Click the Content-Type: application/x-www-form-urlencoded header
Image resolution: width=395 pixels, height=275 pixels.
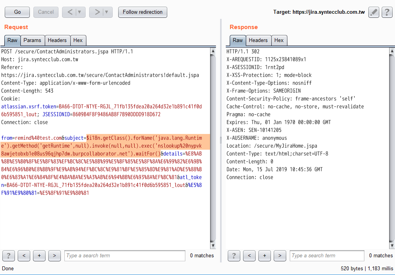[x=66, y=83]
